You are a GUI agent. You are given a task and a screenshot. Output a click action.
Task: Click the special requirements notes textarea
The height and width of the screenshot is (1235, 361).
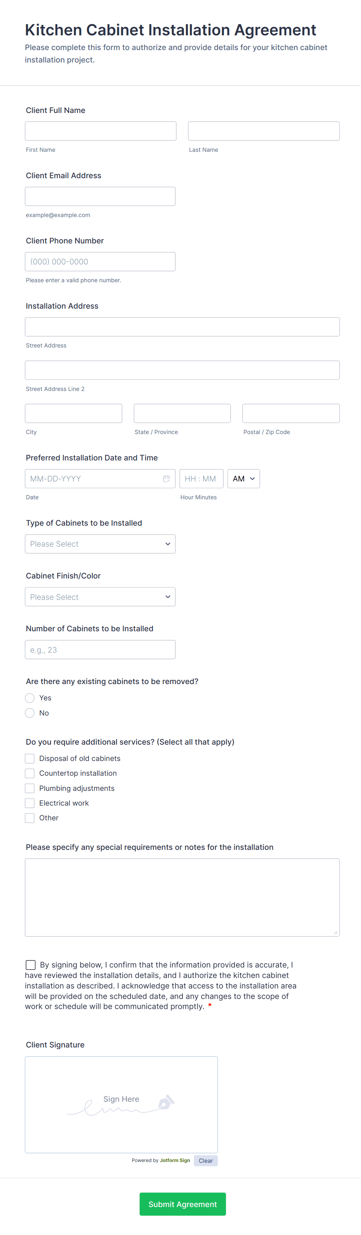click(x=182, y=897)
